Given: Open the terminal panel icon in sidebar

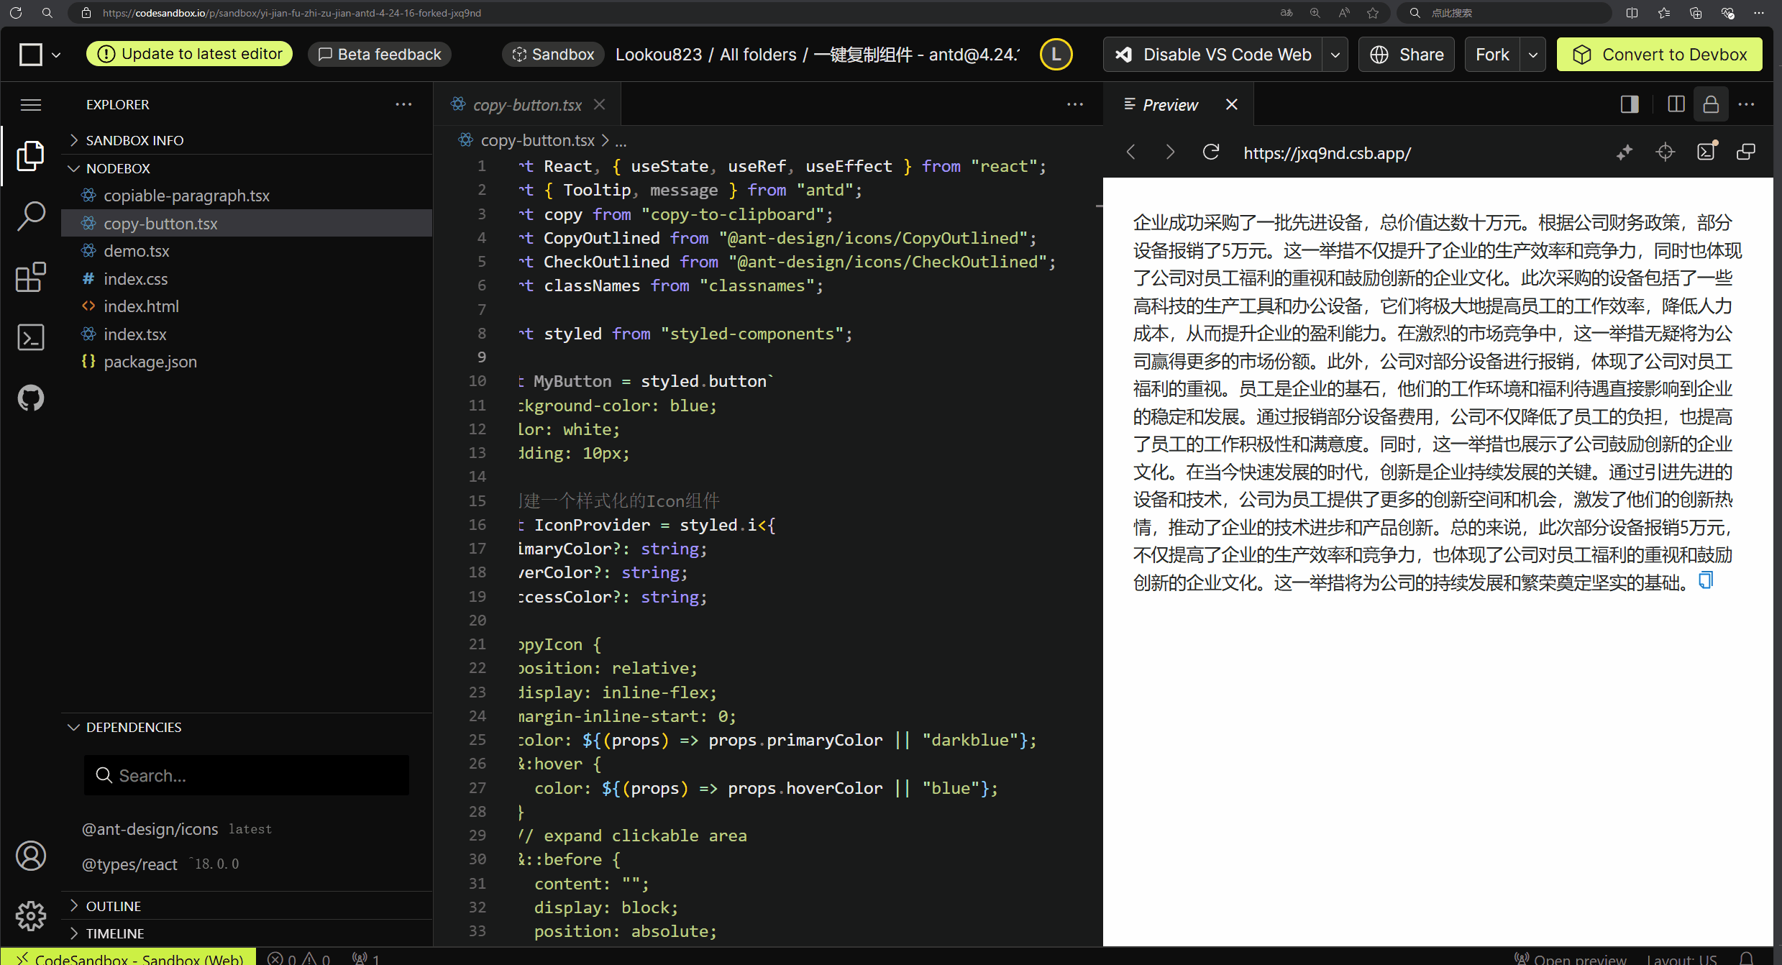Looking at the screenshot, I should click(31, 337).
